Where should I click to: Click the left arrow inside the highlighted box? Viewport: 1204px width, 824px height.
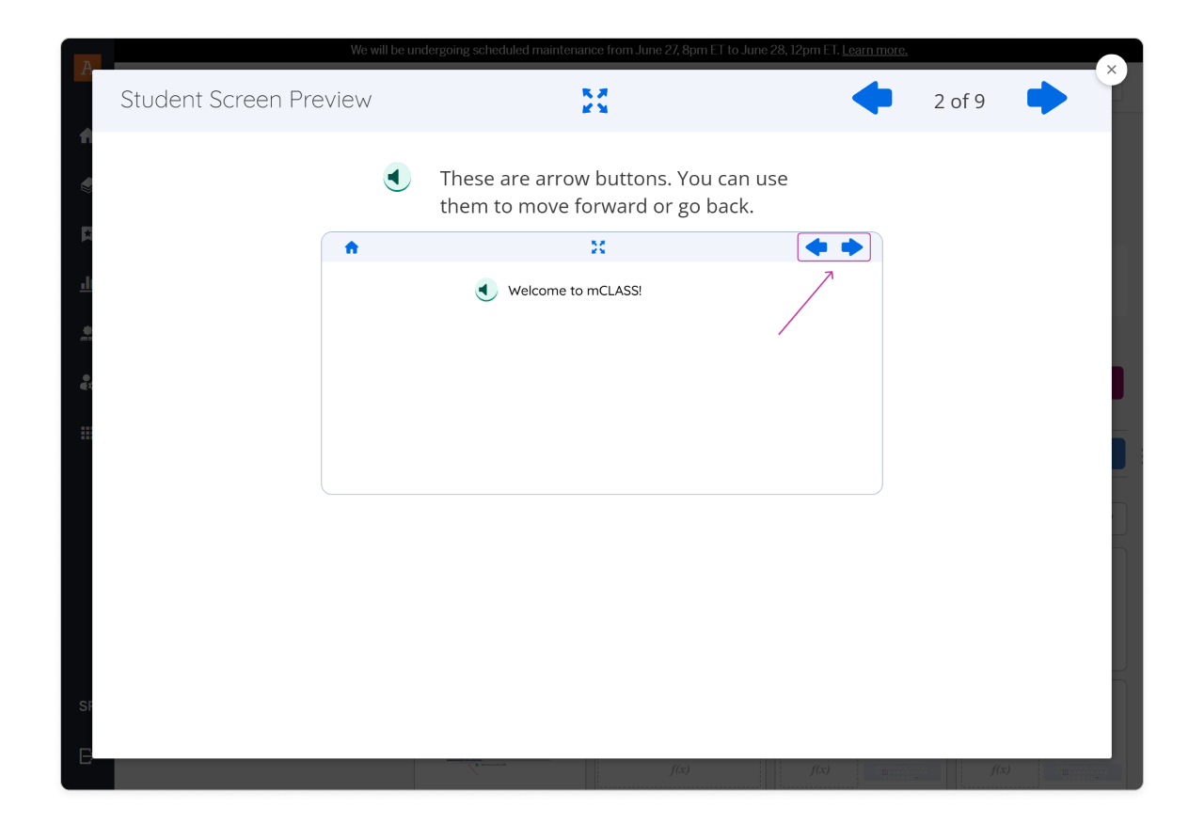(x=816, y=247)
